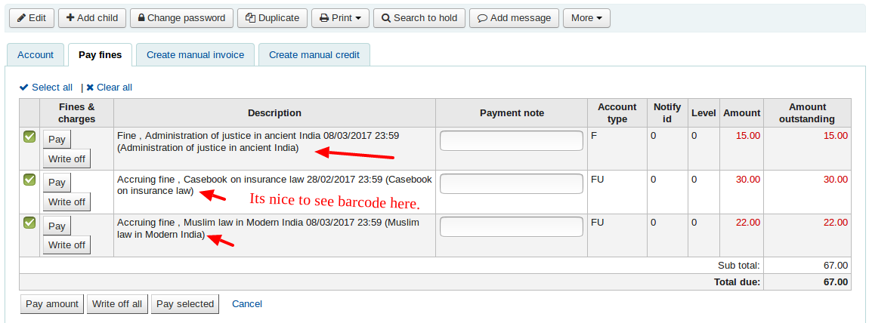This screenshot has width=869, height=323.
Task: Click the Search to hold magnifier icon
Action: [386, 18]
